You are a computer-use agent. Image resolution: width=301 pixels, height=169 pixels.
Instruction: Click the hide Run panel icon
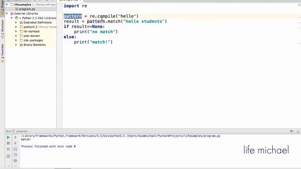pos(298,131)
